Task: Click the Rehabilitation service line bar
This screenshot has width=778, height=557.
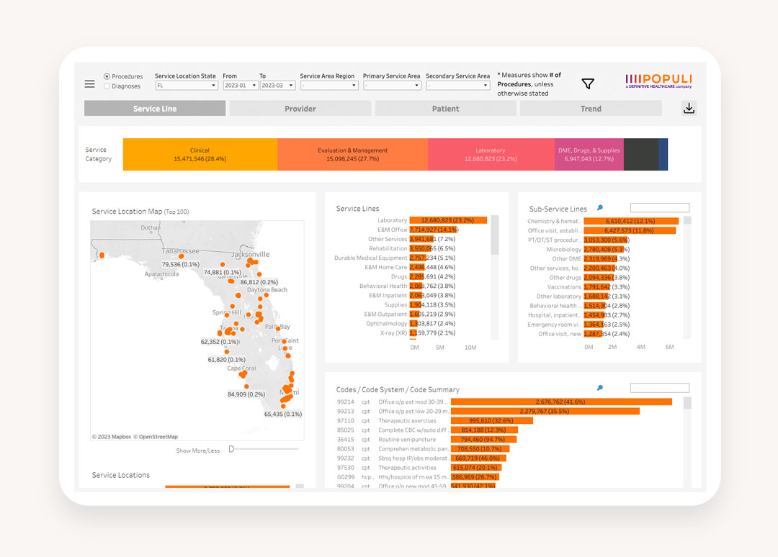Action: 420,248
